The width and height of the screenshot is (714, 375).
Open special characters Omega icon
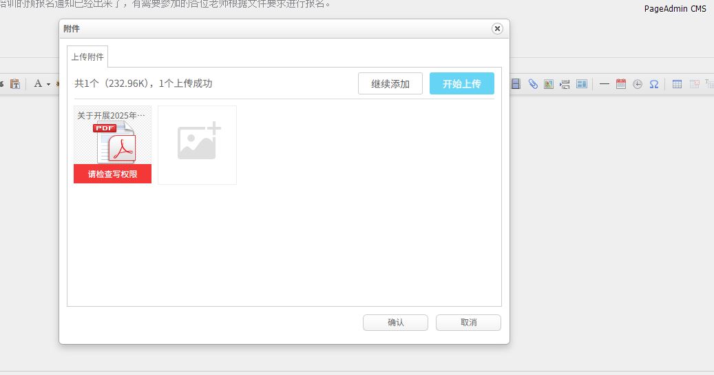654,84
